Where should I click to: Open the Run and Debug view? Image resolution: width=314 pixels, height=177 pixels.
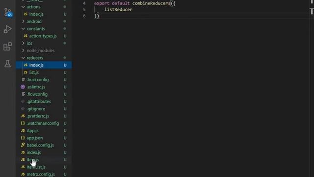8,29
